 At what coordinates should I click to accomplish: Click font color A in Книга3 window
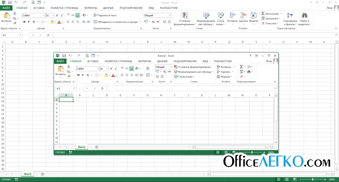click(59, 22)
